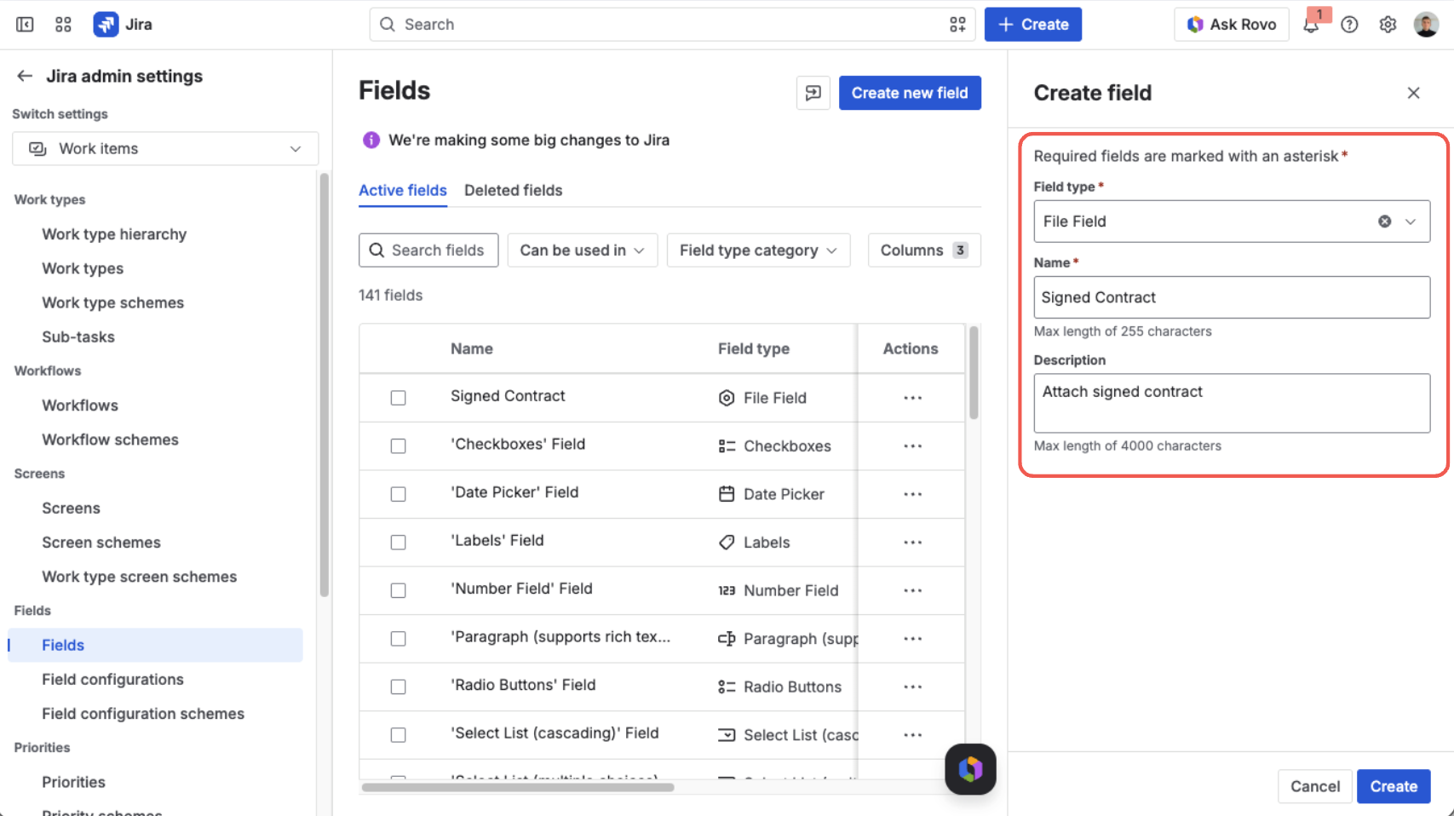Open the help question mark icon
This screenshot has height=816, width=1454.
[1349, 25]
